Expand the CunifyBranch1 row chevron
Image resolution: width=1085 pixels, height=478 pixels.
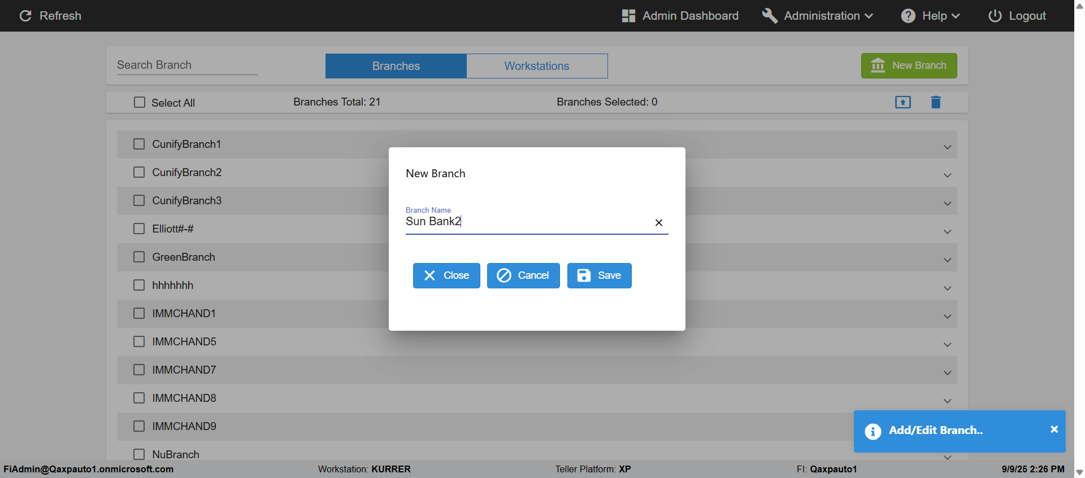(948, 147)
